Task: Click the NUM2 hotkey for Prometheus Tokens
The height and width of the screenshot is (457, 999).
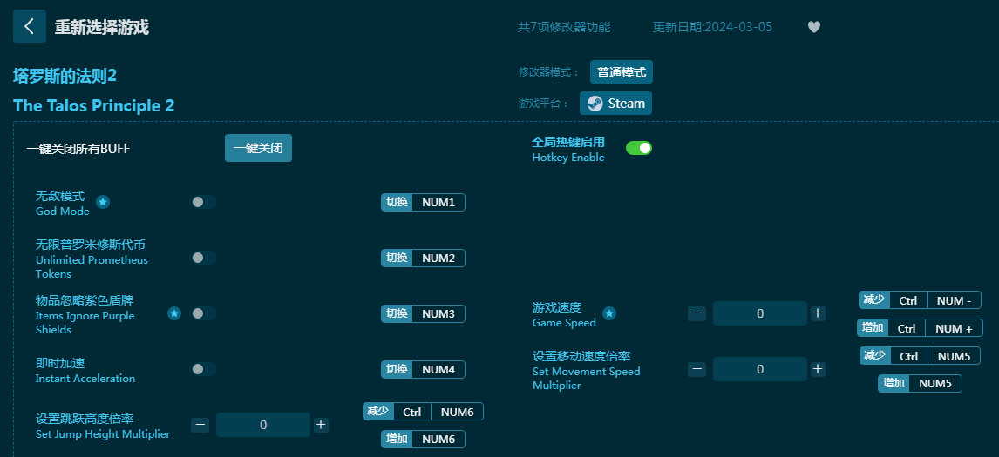Action: (x=438, y=258)
